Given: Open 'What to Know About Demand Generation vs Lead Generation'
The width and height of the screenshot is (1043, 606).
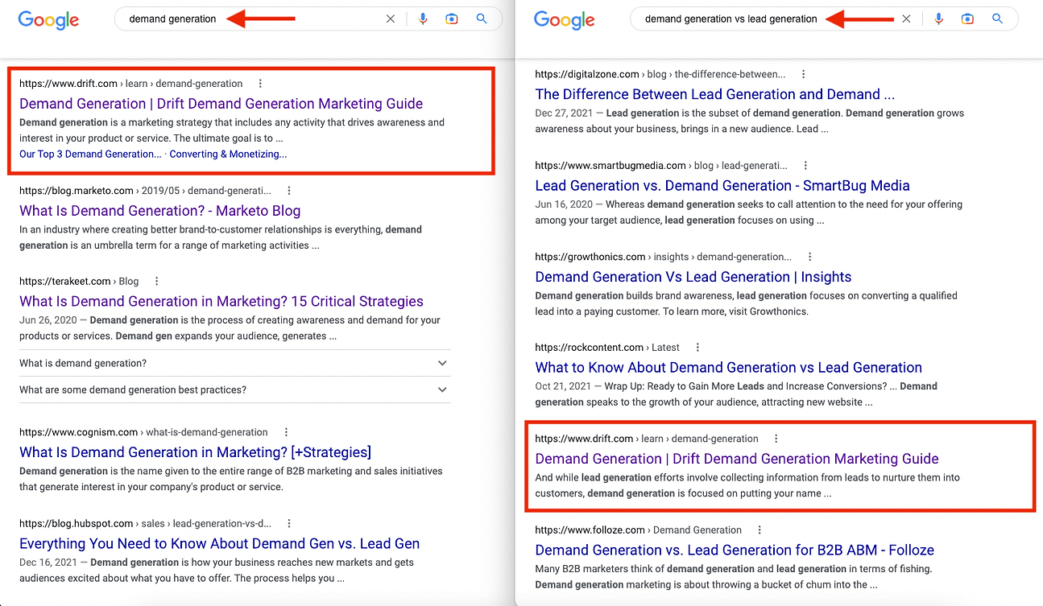Looking at the screenshot, I should point(728,368).
